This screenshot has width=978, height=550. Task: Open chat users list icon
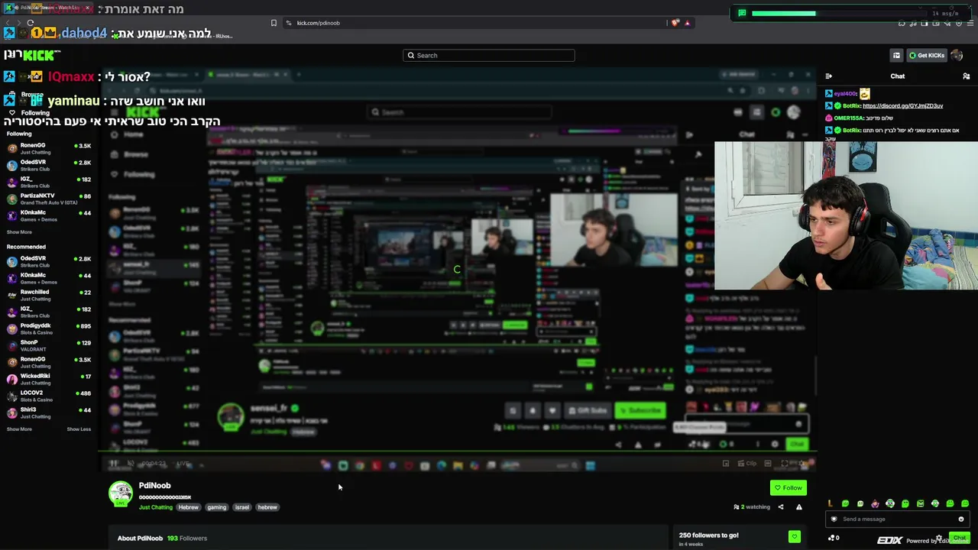[967, 76]
